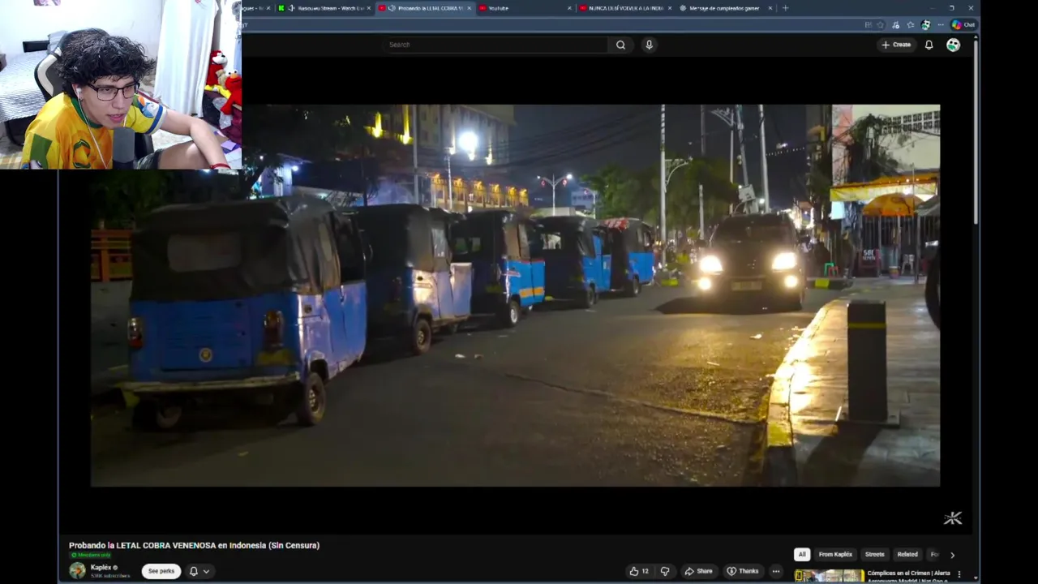Select the Streets filter chip
The width and height of the screenshot is (1038, 584).
point(874,555)
